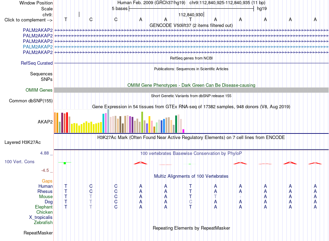Click the dark green GTEx expression bar
This screenshot has width=329, height=241.
[x=176, y=124]
